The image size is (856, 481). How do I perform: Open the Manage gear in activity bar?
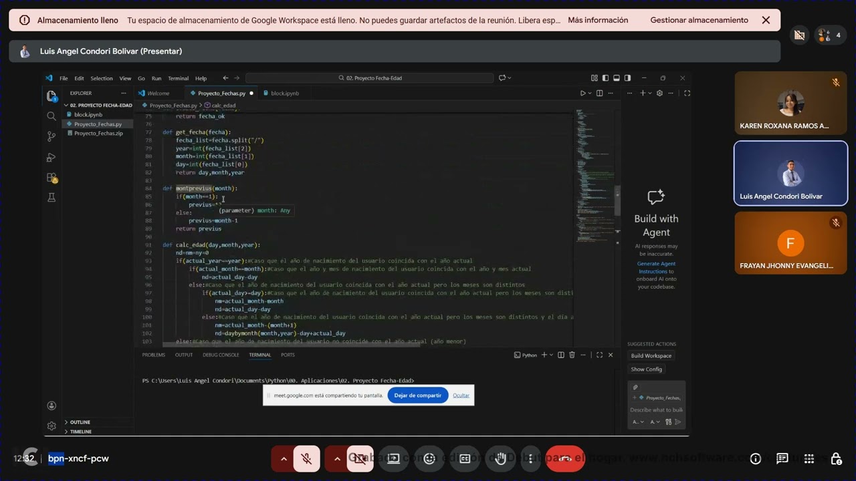(51, 426)
